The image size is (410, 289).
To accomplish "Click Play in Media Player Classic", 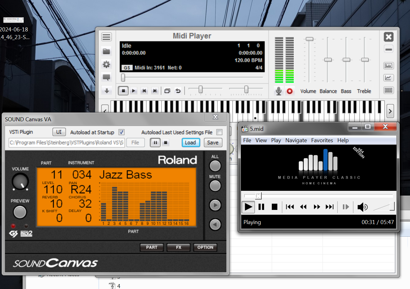I will [248, 207].
